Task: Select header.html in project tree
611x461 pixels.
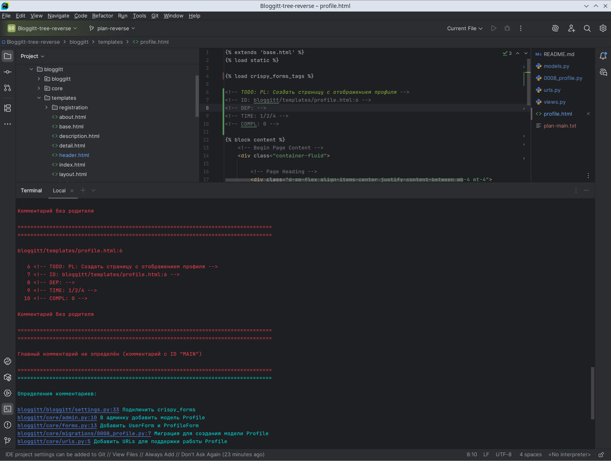Action: (x=74, y=155)
